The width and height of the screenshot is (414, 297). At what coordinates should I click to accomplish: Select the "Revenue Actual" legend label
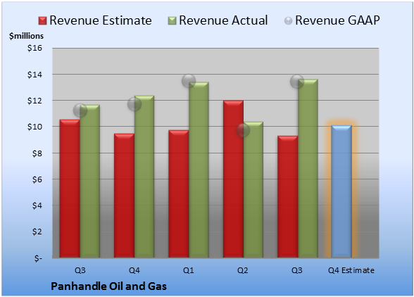[x=223, y=20]
